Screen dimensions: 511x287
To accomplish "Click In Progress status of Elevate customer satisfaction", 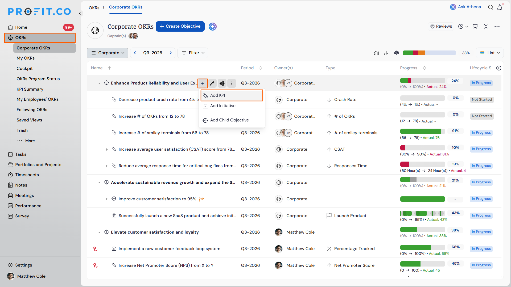I will coord(481,232).
